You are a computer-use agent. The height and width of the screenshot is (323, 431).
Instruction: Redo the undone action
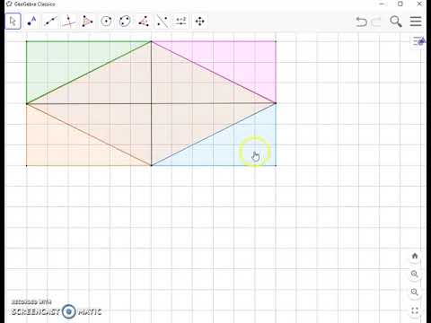pyautogui.click(x=375, y=22)
